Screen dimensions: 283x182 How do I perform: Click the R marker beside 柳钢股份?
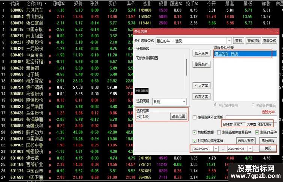click(x=50, y=152)
